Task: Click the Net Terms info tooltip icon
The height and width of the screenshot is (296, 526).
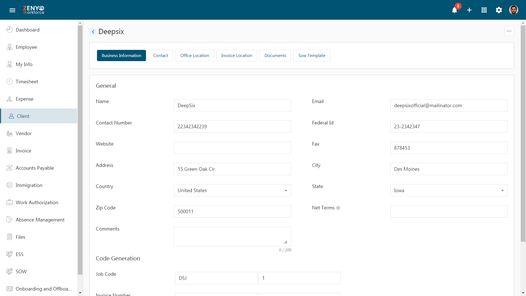Action: click(x=338, y=208)
